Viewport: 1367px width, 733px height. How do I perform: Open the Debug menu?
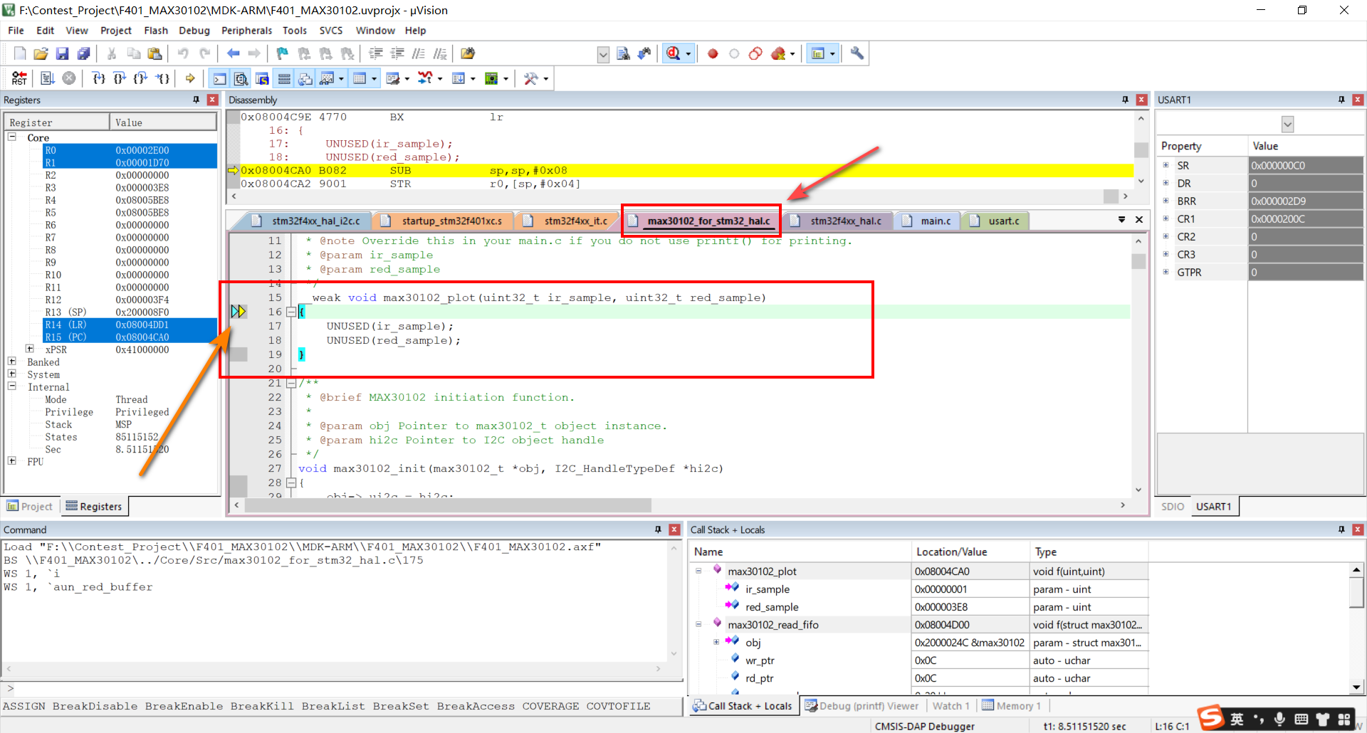click(194, 31)
